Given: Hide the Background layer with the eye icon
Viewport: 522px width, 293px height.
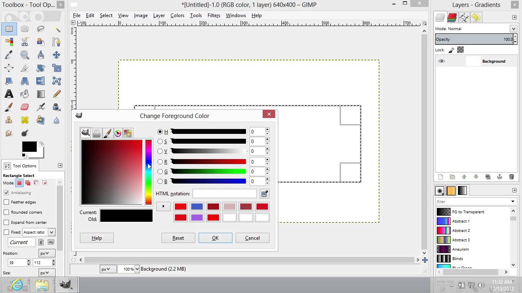Looking at the screenshot, I should (x=442, y=61).
